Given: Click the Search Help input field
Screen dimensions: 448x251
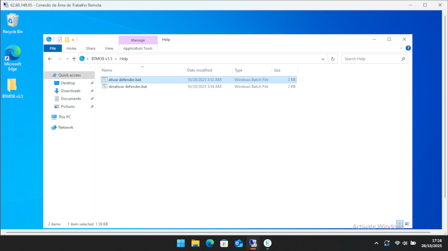Looking at the screenshot, I should click(x=370, y=59).
